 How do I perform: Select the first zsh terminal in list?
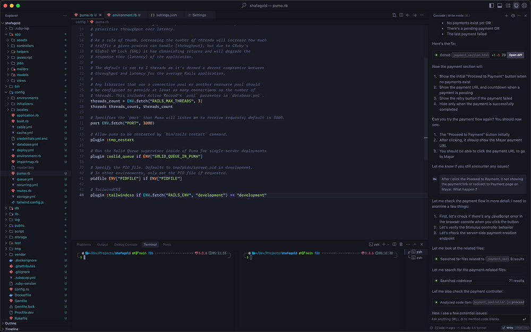pos(416,252)
